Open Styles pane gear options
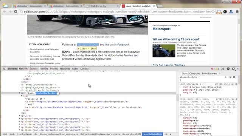242x136 pixels. tap(234, 77)
